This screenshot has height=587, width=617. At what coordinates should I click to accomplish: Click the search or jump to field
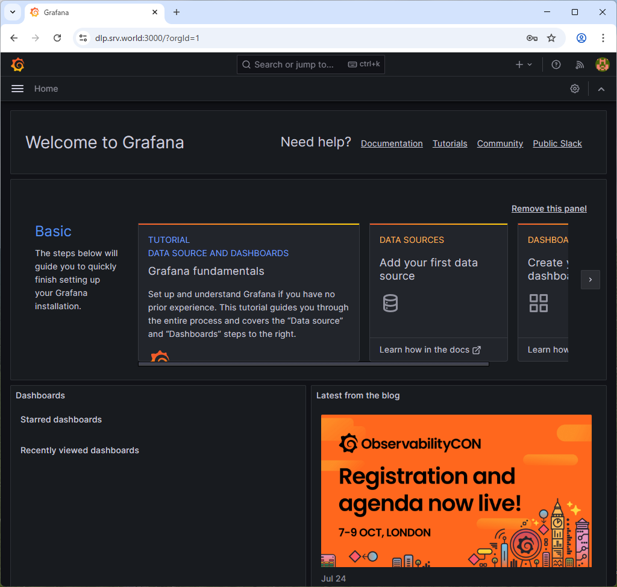tap(310, 64)
